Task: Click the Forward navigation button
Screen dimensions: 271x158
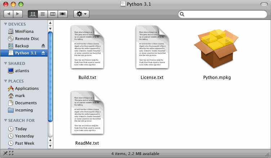Action: click(18, 14)
